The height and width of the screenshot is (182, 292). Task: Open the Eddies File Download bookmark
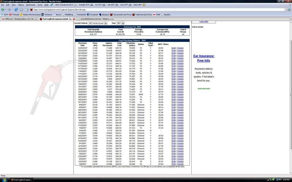click(30, 15)
